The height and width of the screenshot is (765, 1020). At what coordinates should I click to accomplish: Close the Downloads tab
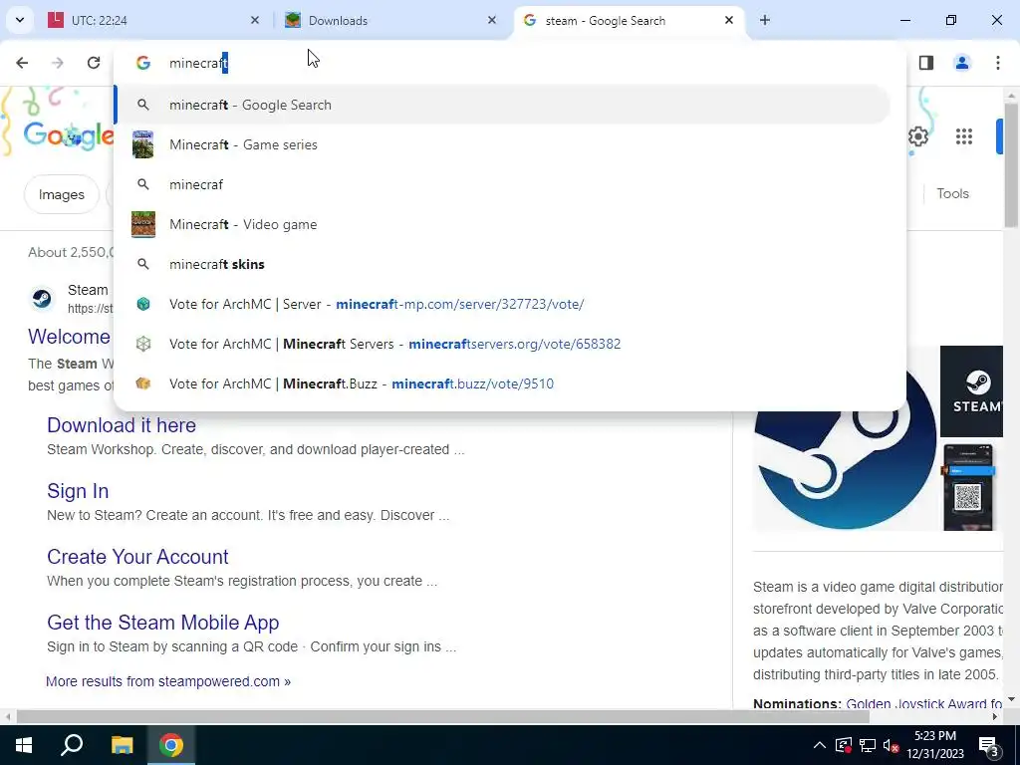point(492,20)
